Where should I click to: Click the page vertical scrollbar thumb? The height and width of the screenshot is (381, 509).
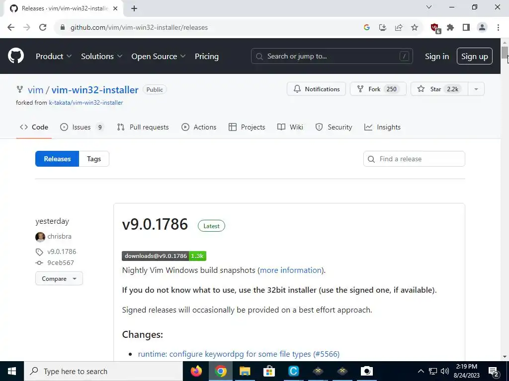[505, 53]
